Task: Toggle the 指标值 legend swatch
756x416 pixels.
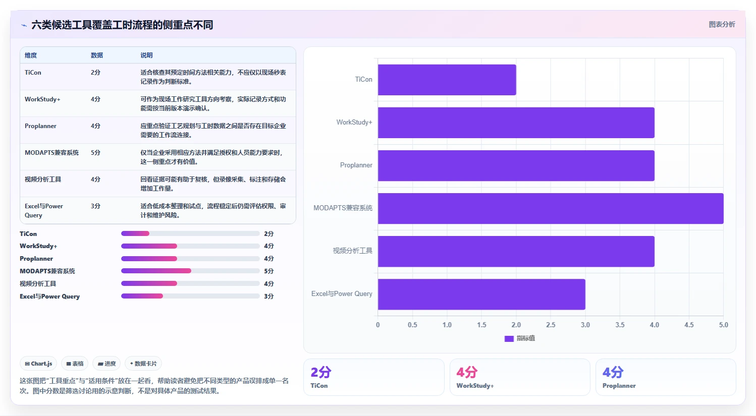Action: click(x=509, y=338)
